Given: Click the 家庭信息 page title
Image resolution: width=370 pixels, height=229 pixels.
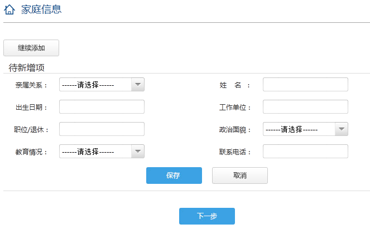Looking at the screenshot, I should [41, 9].
